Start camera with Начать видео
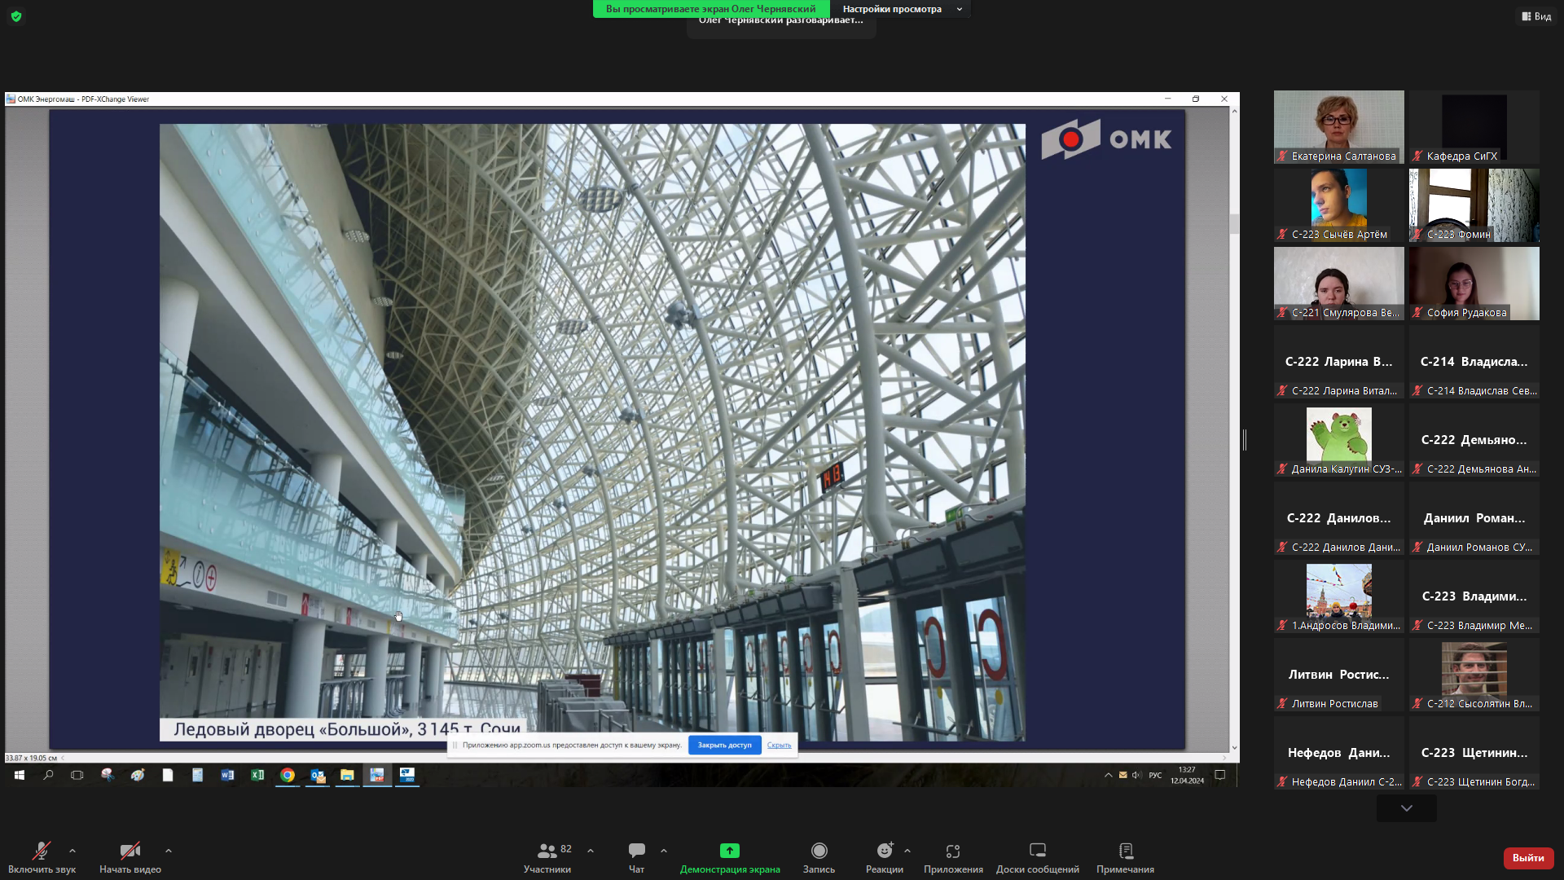 coord(130,857)
